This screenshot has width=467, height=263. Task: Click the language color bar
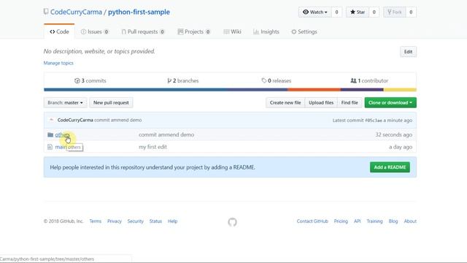point(230,89)
